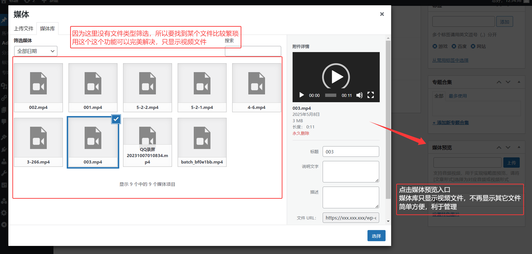The image size is (532, 254).
Task: Switch to the 最多使用 tab
Action: [458, 96]
